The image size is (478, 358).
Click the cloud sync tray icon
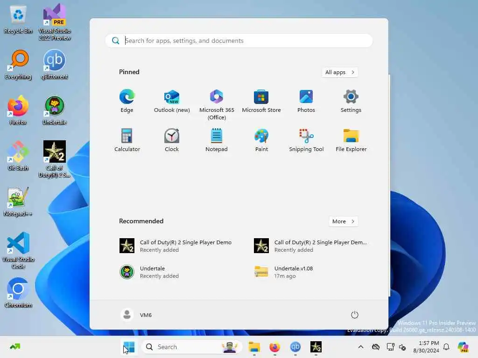376,347
